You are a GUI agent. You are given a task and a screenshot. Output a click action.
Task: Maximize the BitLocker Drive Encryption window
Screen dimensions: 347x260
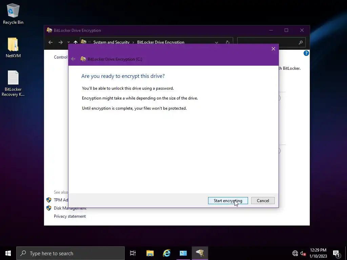pos(286,30)
